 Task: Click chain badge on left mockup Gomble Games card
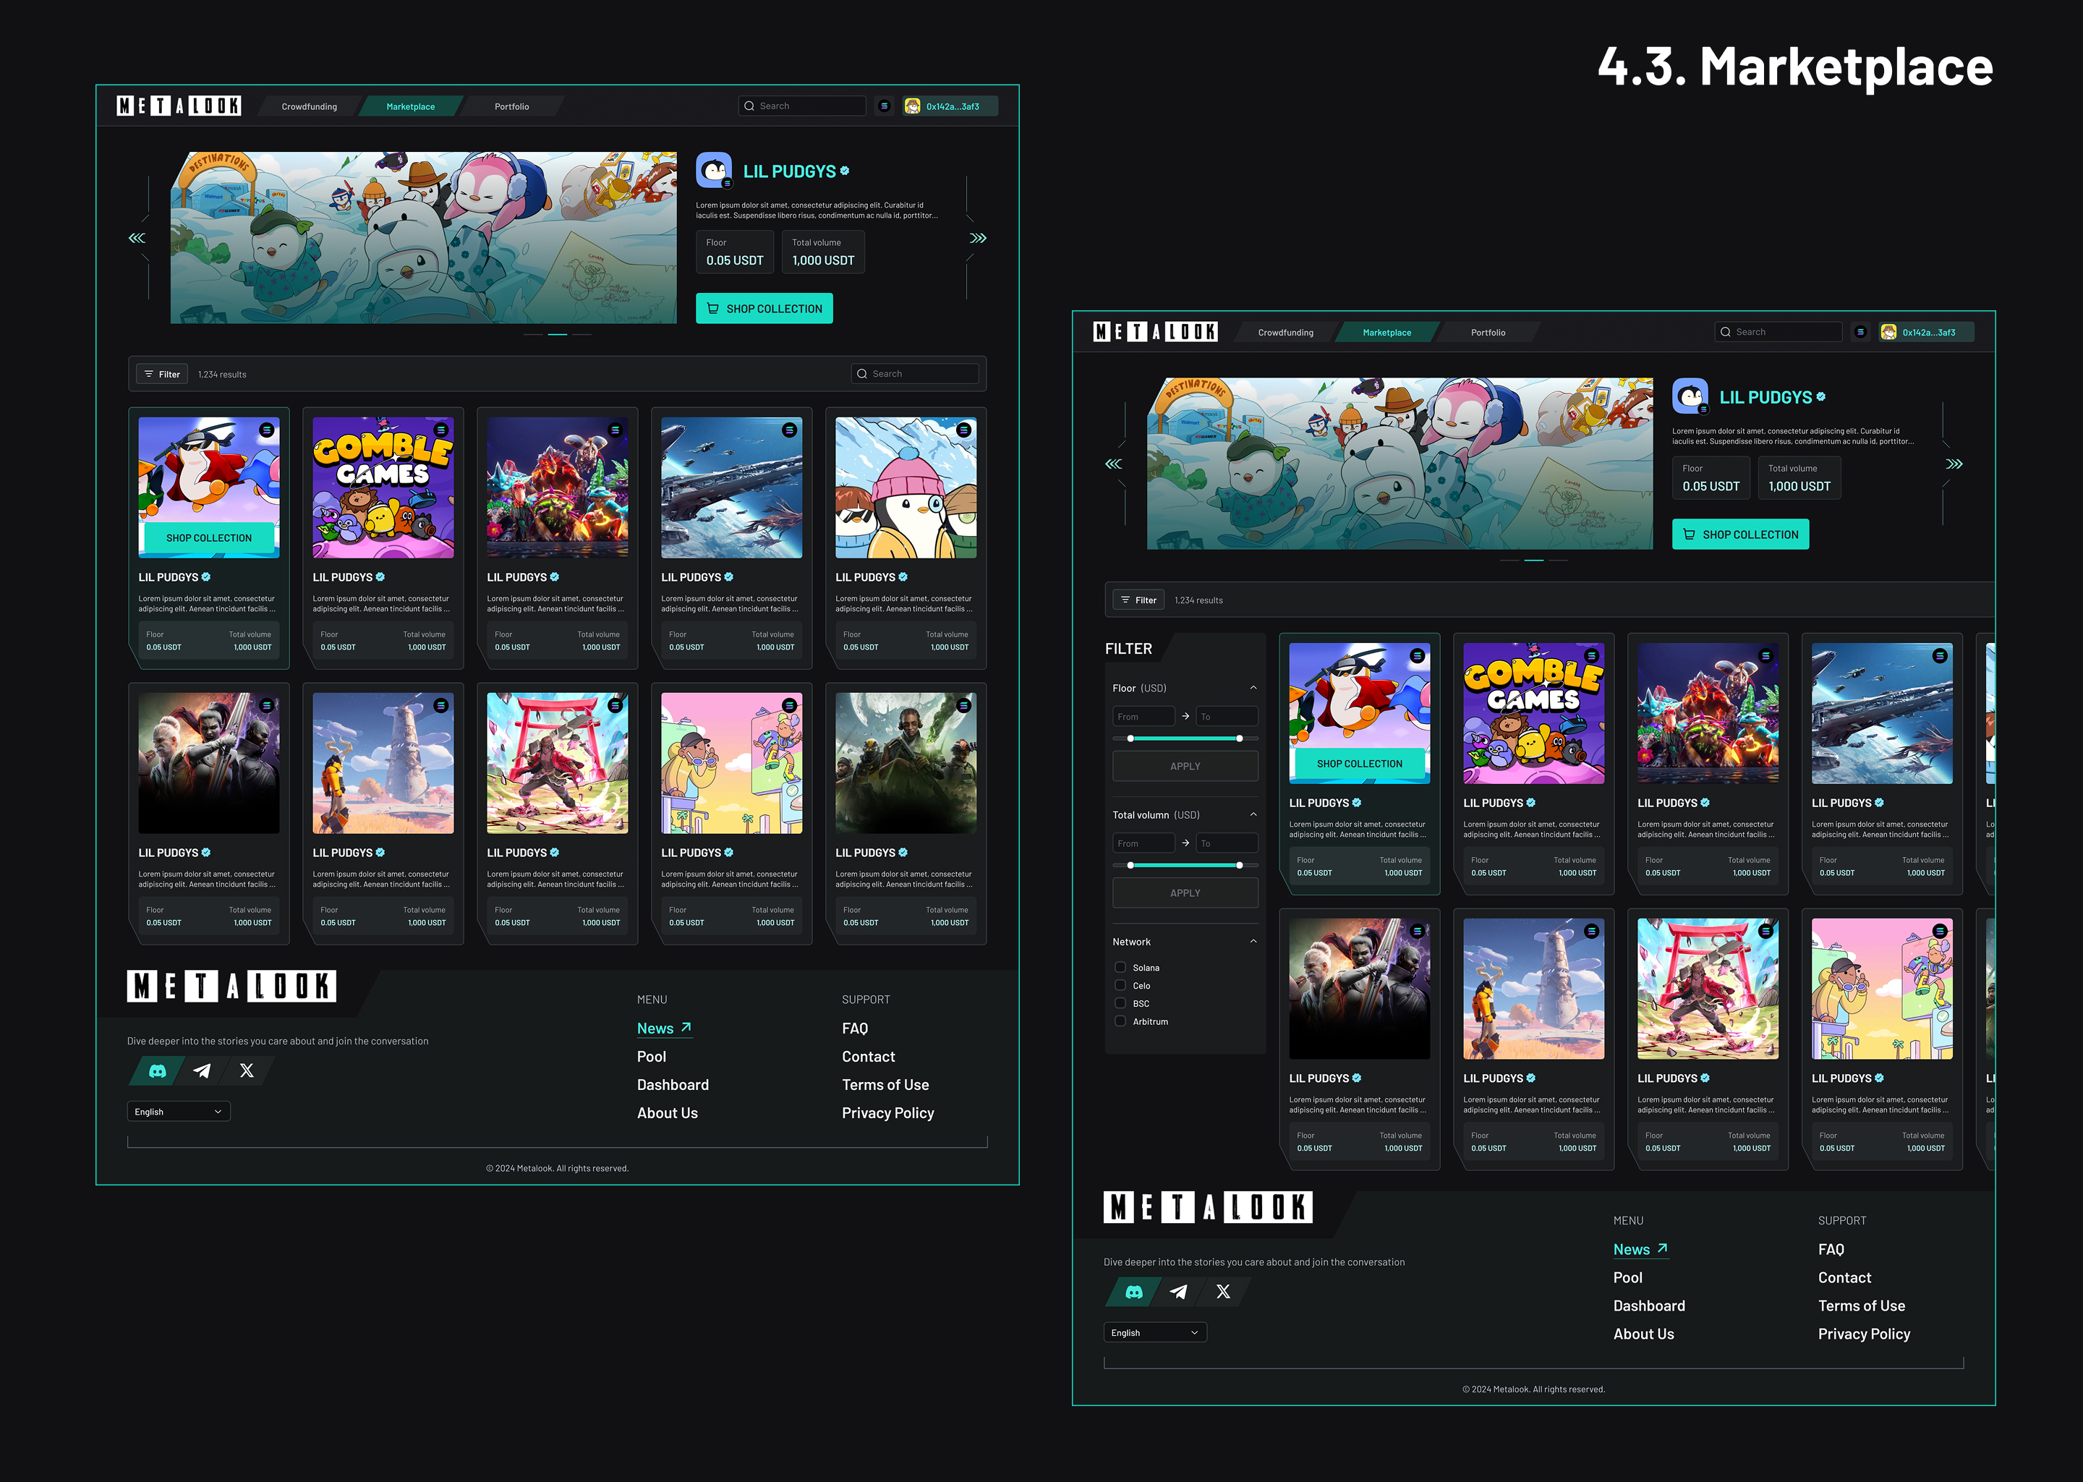(x=440, y=430)
